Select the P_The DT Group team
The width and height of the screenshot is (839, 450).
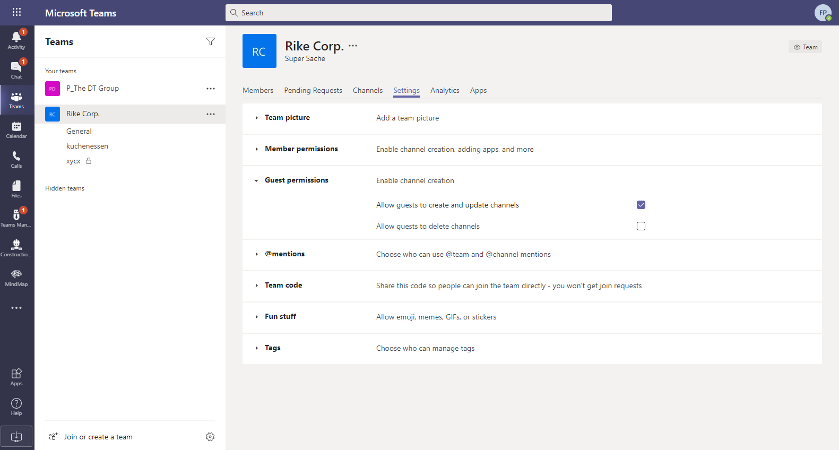coord(130,89)
